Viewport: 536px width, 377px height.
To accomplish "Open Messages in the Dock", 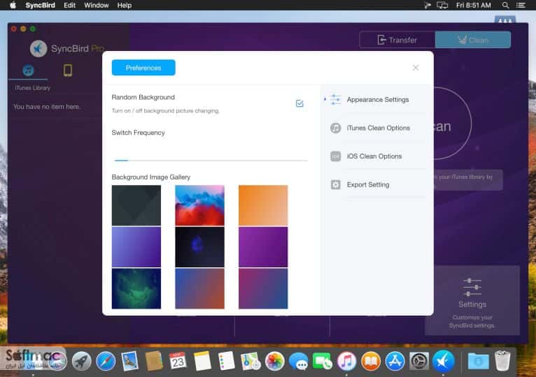I will tap(298, 362).
